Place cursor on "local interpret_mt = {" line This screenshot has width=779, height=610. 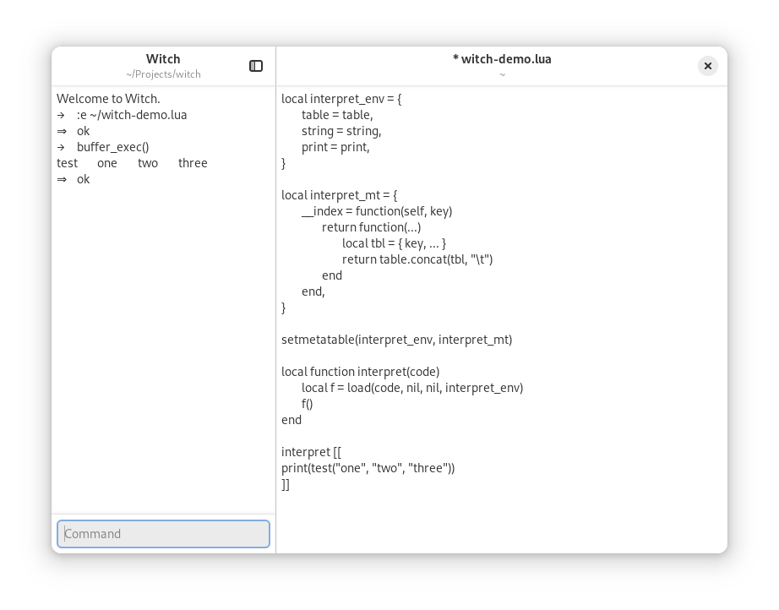pos(340,195)
